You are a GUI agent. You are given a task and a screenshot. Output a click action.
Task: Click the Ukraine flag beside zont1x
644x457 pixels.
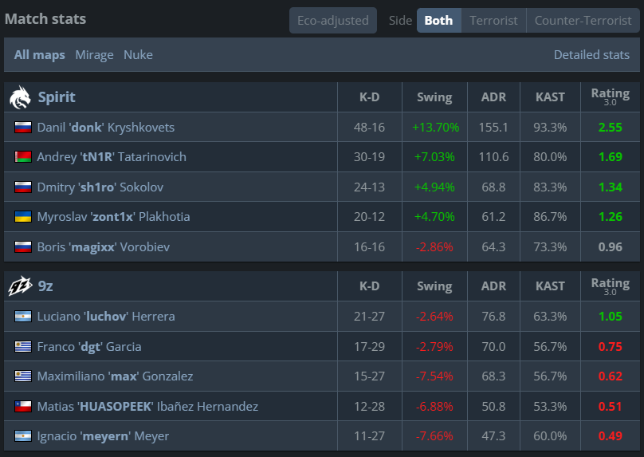[23, 217]
